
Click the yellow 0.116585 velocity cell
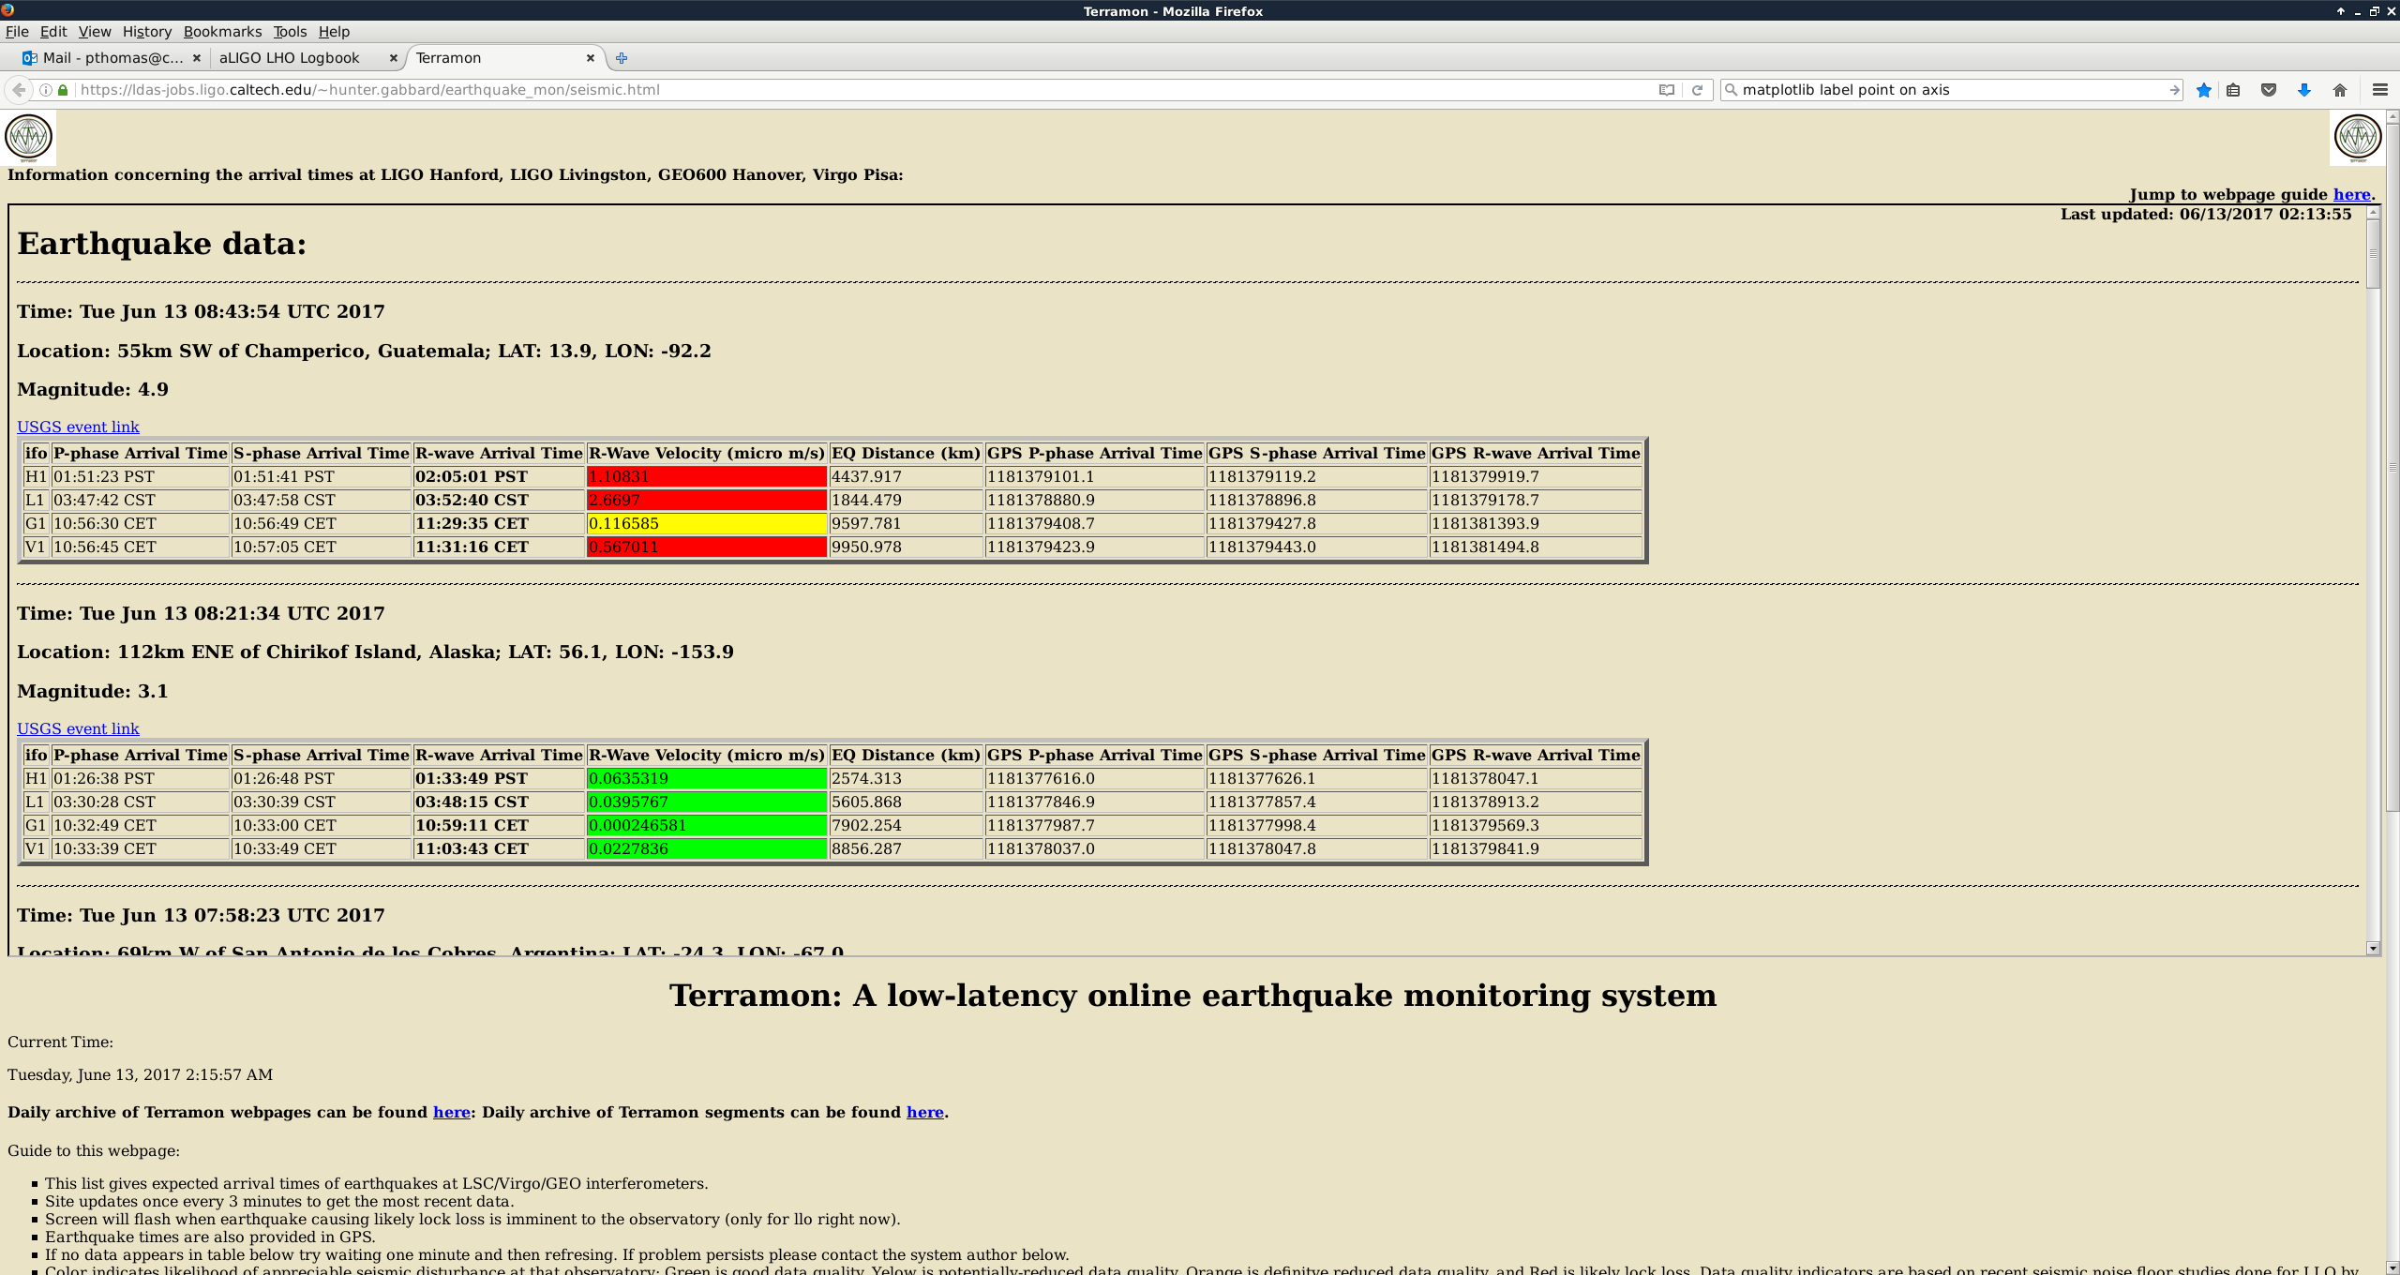pyautogui.click(x=706, y=523)
